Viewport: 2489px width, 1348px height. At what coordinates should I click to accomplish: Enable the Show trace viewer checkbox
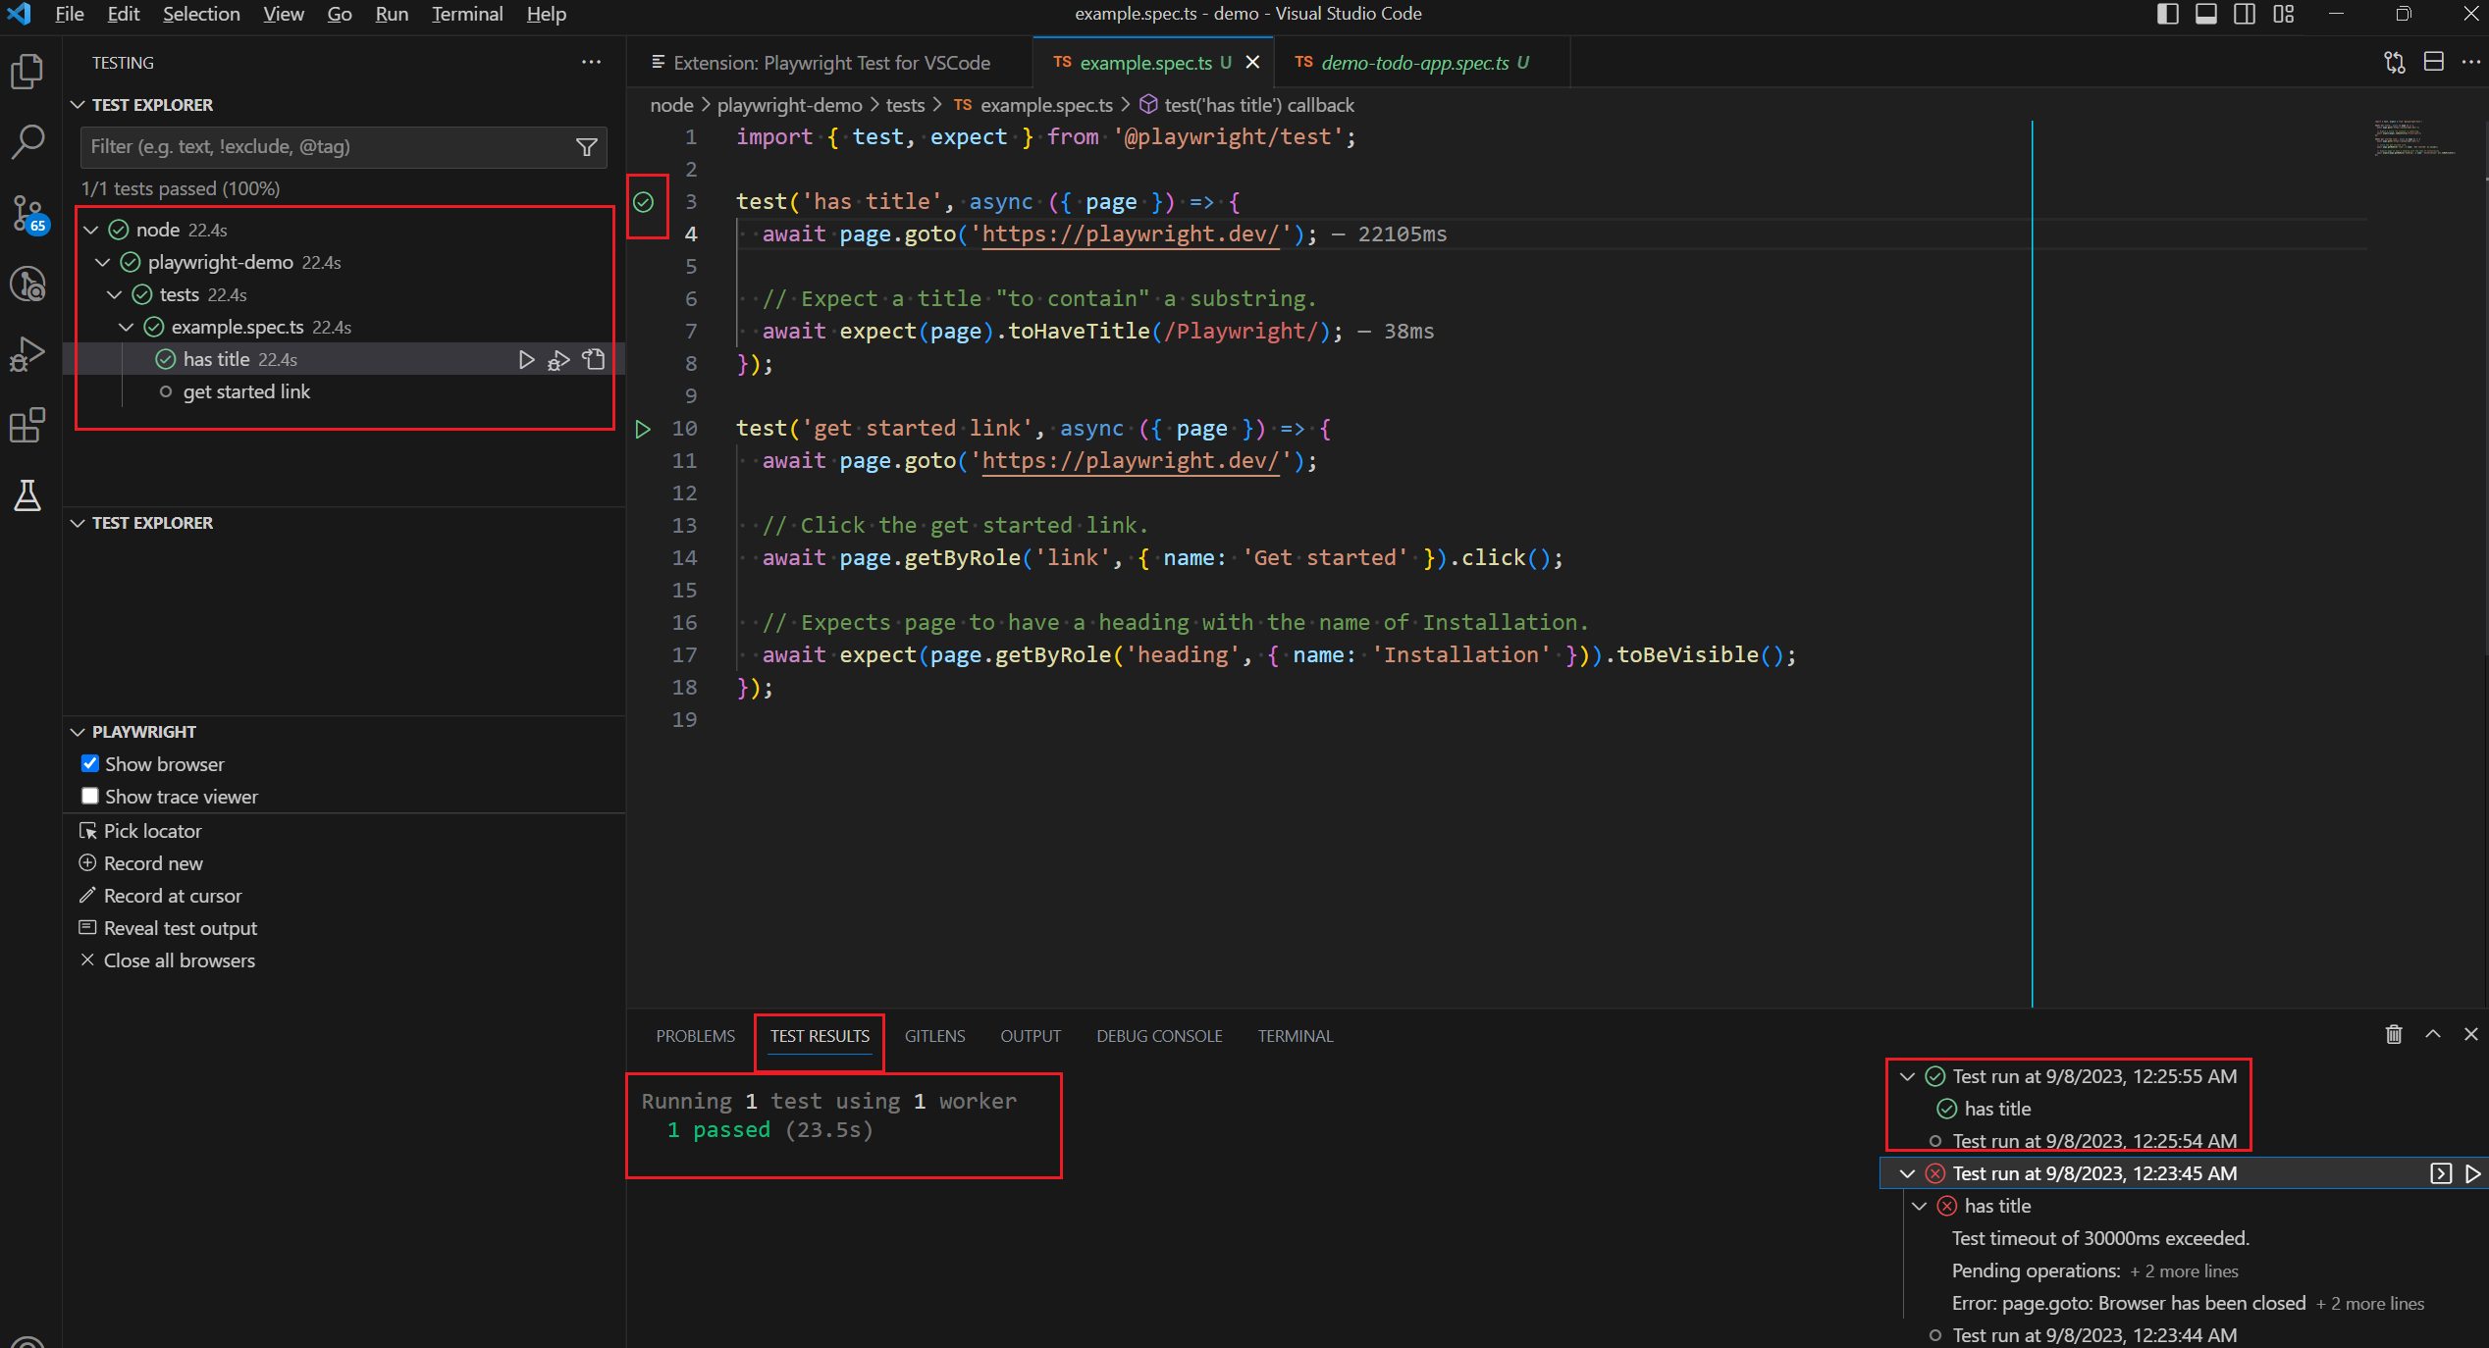coord(89,796)
